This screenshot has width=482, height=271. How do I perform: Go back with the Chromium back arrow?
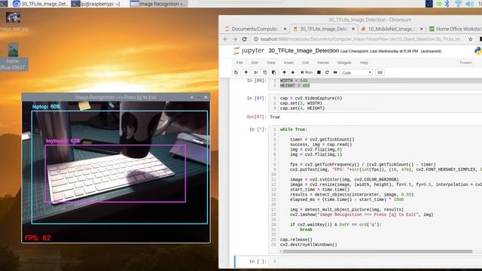coord(226,39)
